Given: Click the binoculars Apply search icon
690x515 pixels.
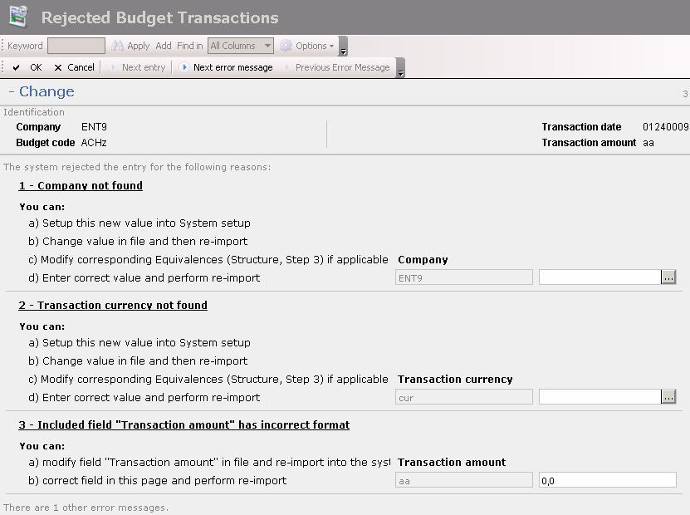Looking at the screenshot, I should click(118, 46).
